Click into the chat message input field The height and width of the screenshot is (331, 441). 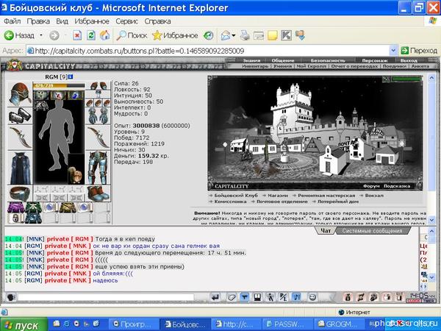(x=106, y=297)
